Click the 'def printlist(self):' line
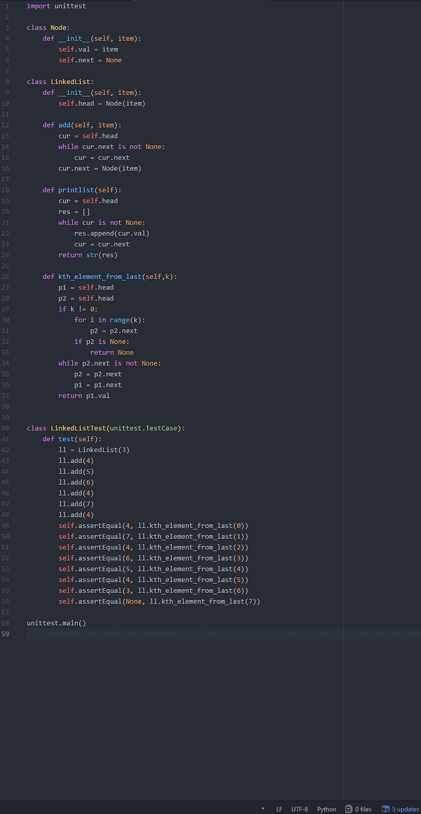Image resolution: width=421 pixels, height=814 pixels. tap(82, 190)
